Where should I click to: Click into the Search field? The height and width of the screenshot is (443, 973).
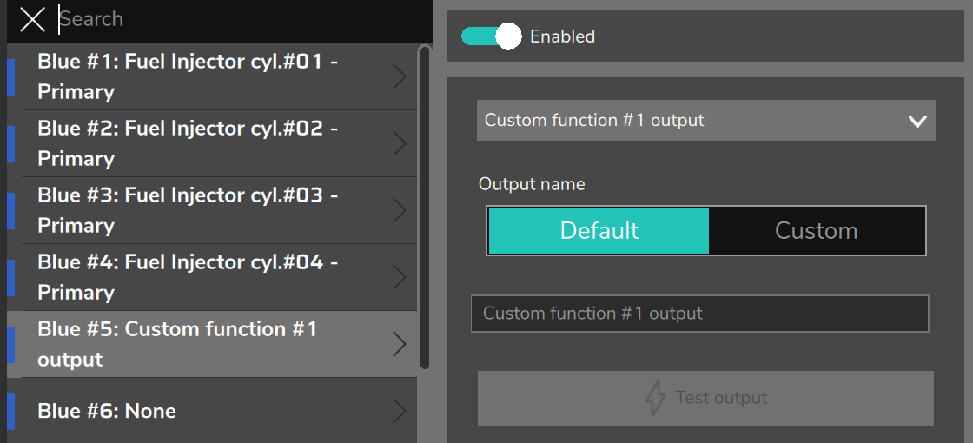(242, 19)
